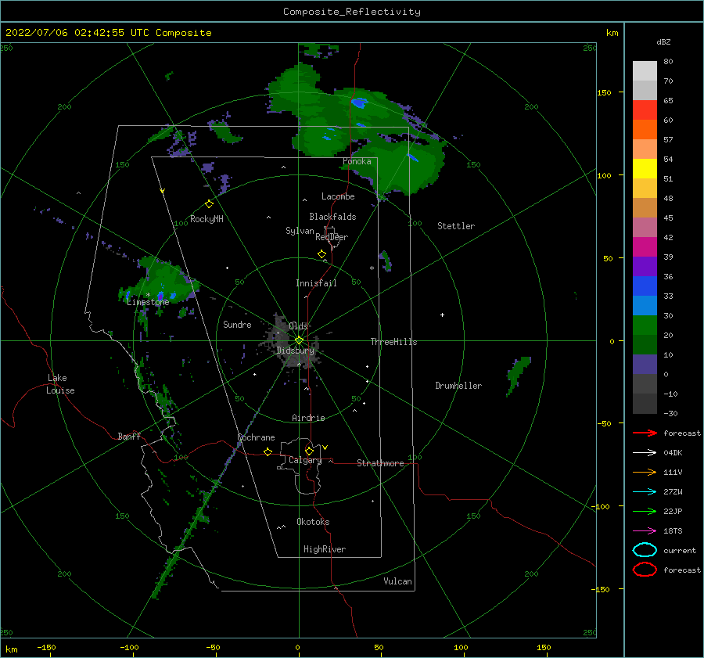Pick the yellow swatch between 54 and 51 dBZ
Screen dimensions: 704x658
pyautogui.click(x=645, y=169)
